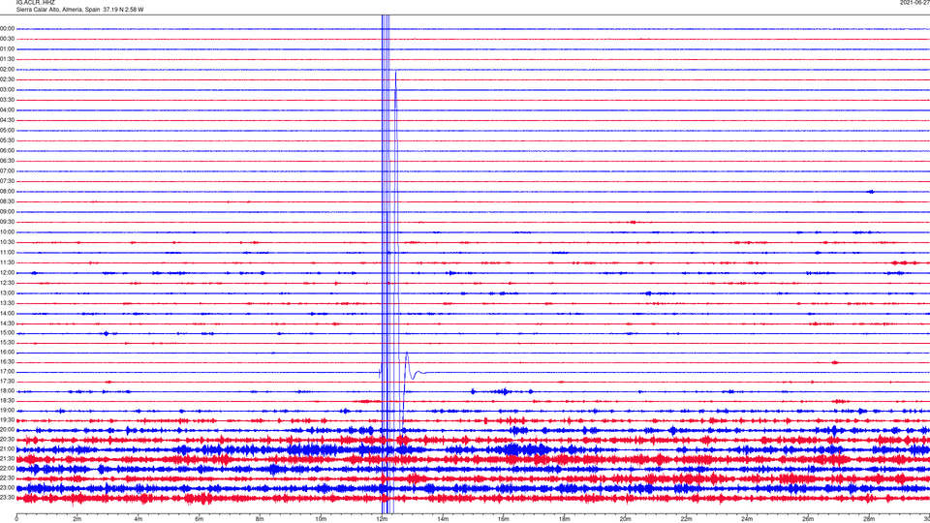Select the 18m axis tick label

565,519
